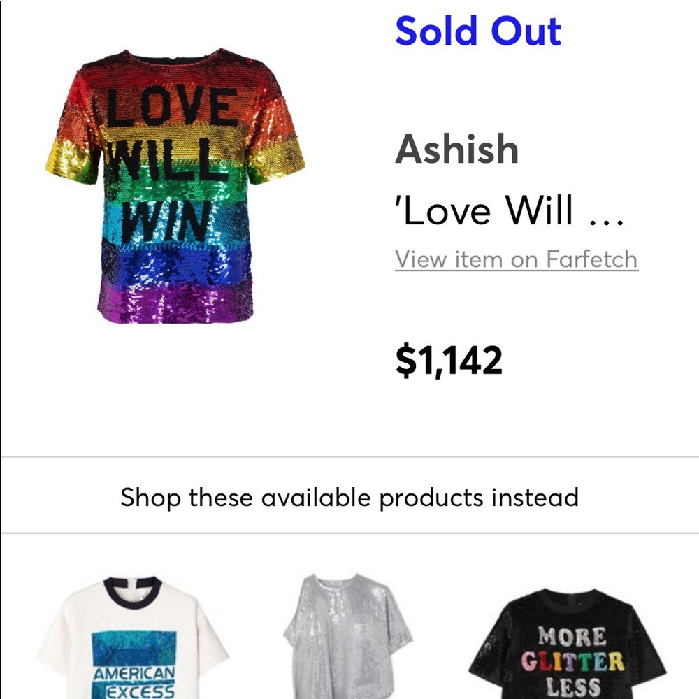
Task: Click the LOVE text on the rainbow shirt
Action: [172, 106]
